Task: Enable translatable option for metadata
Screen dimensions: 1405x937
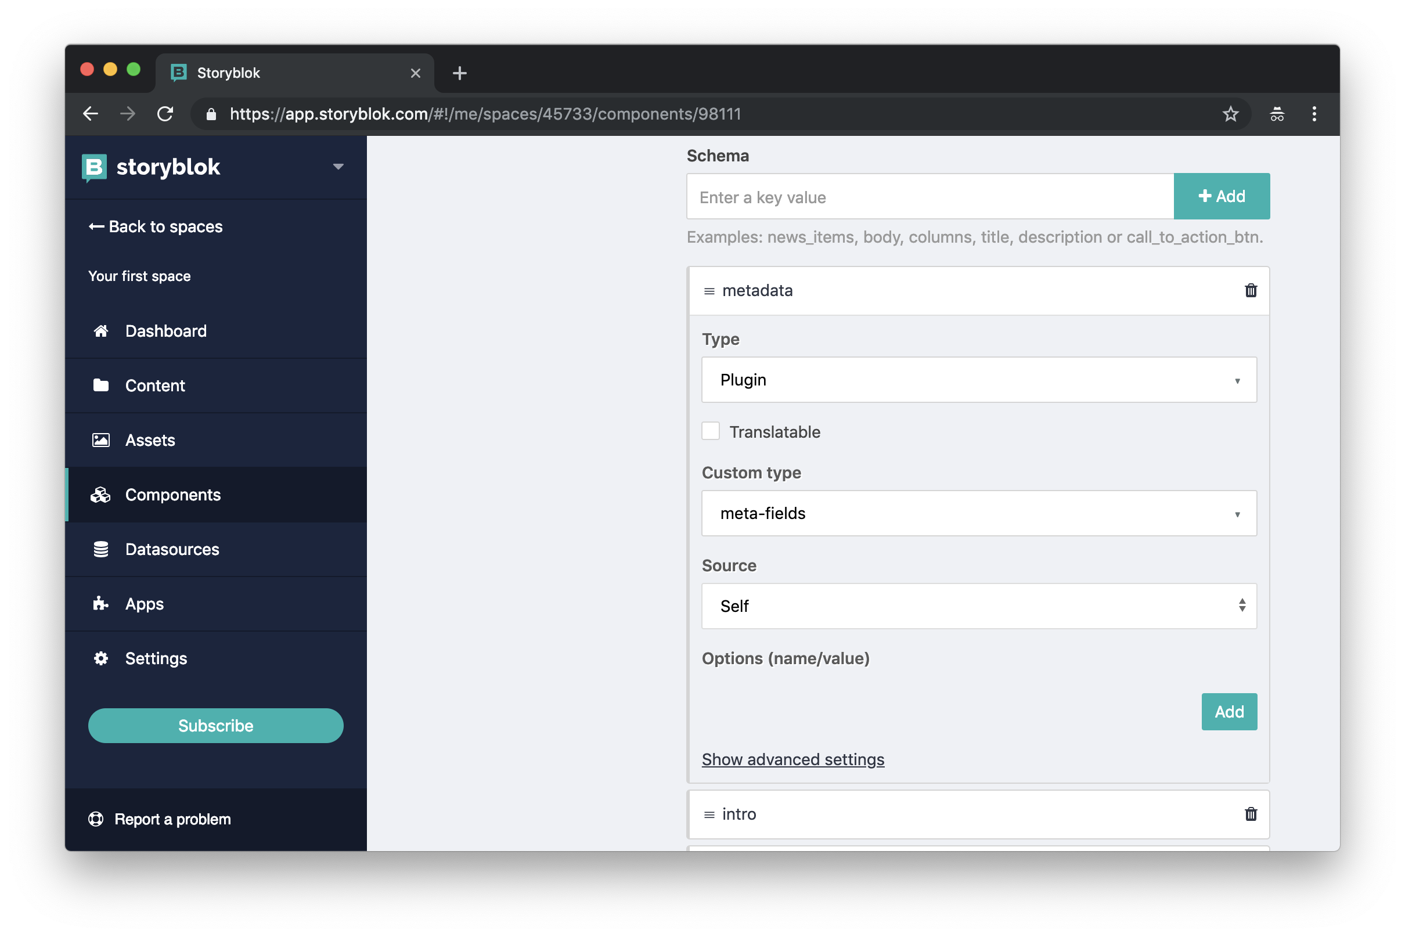Action: [x=711, y=431]
